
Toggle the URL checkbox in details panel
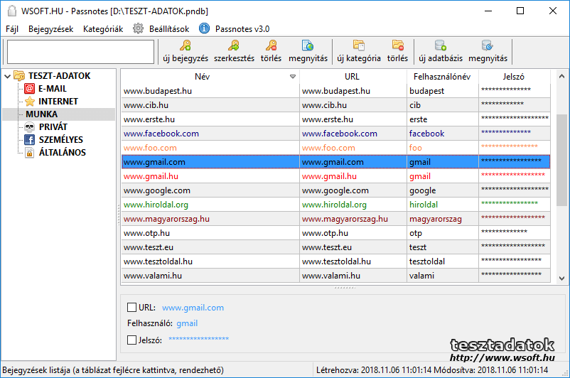[x=131, y=308]
